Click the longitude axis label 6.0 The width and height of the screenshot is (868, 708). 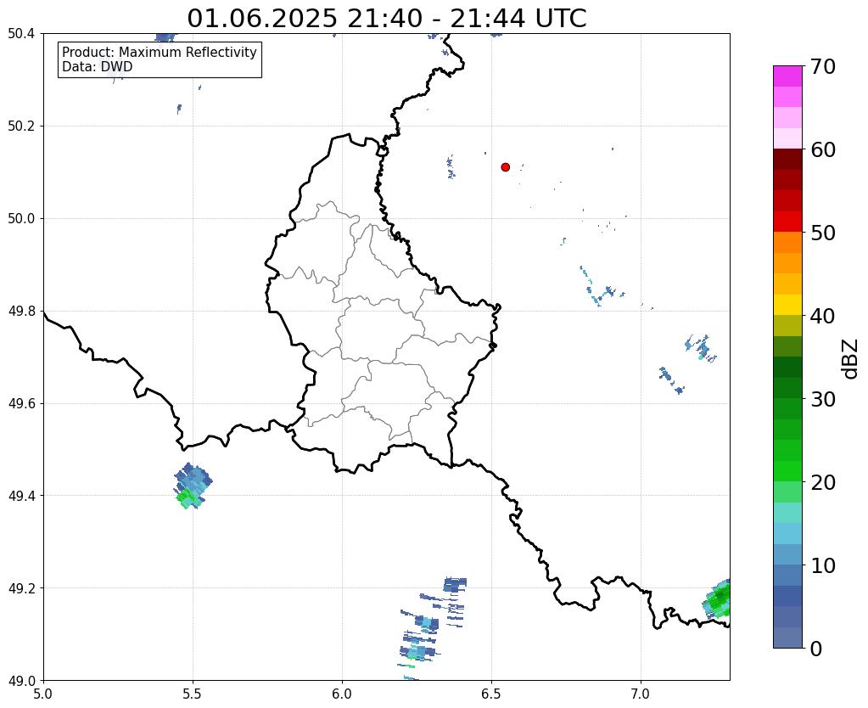[342, 694]
